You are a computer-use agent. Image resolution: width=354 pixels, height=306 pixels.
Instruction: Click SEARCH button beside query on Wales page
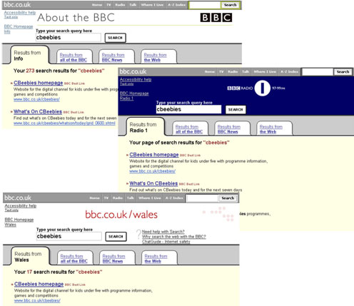(116, 237)
